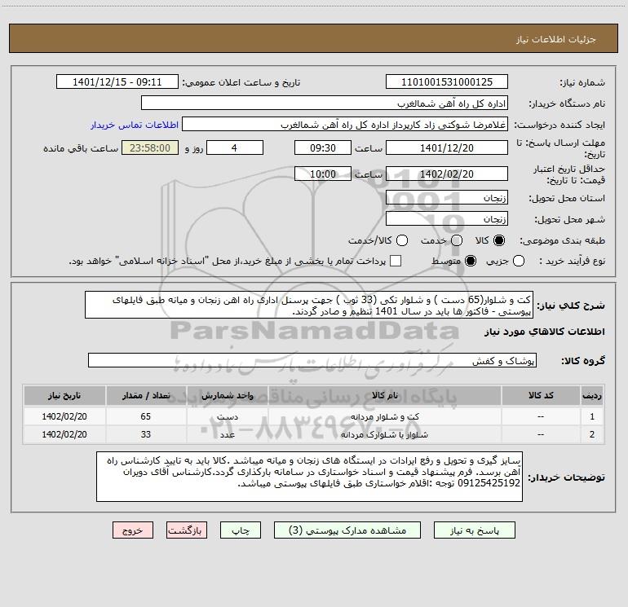The image size is (628, 607).
Task: Click the need number field 1101001531000125
Action: tap(447, 82)
